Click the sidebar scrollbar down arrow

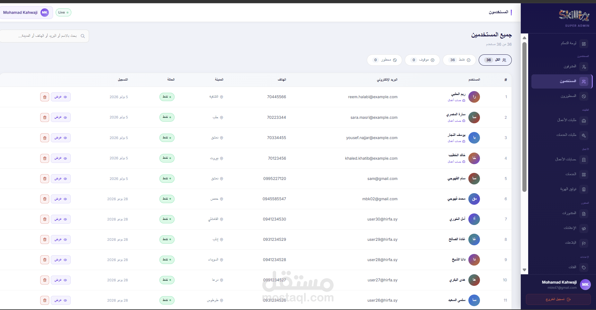524,270
